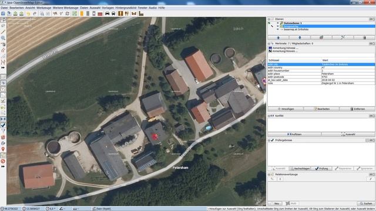Collapse the Relationswerkzeuge panel
Image resolution: width=376 pixels, height=211 pixels.
coord(269,175)
